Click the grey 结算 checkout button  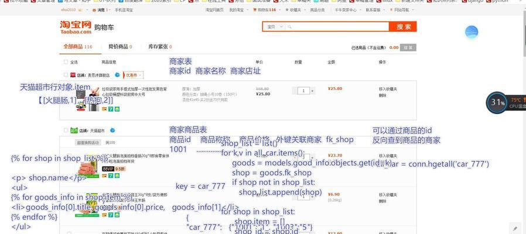(408, 47)
